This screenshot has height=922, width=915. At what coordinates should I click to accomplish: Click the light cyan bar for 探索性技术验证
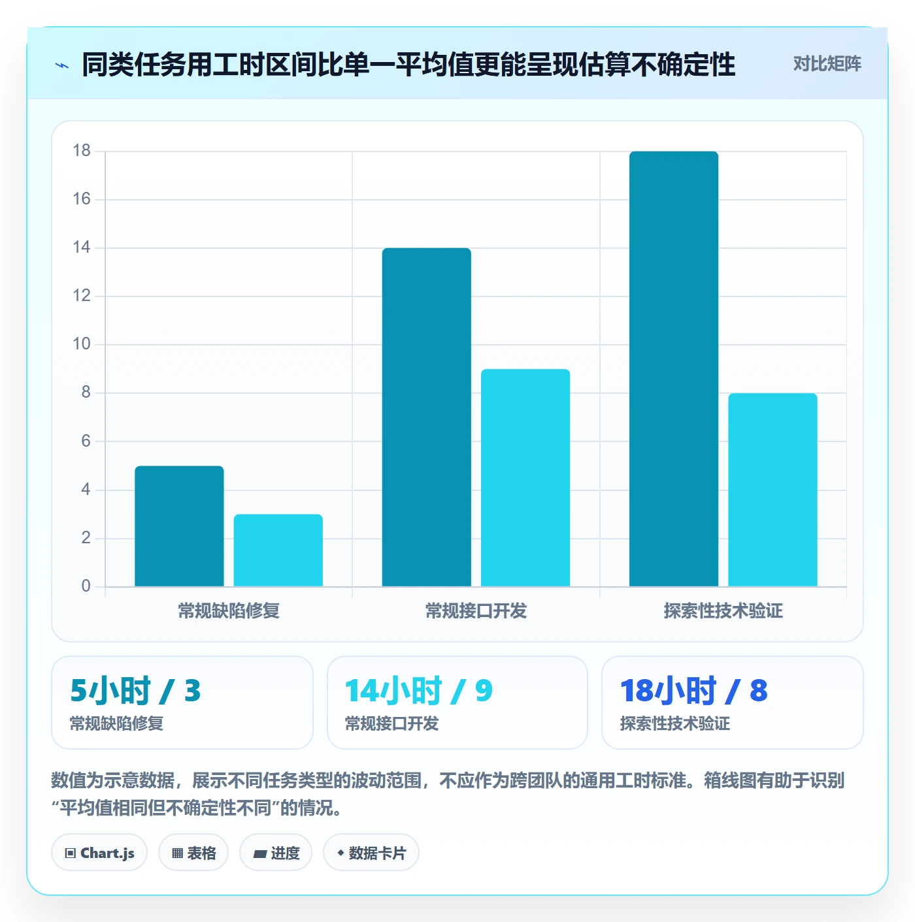pos(773,490)
